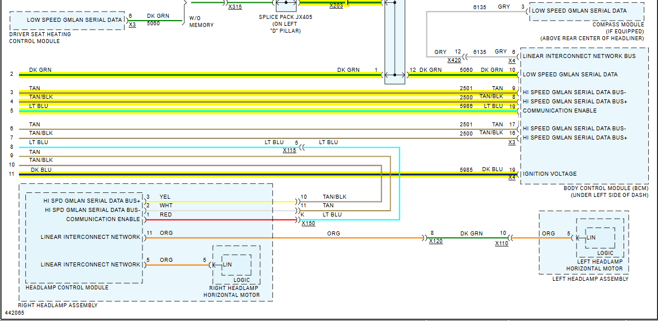Click the X115 connector label
Image resolution: width=658 pixels, height=321 pixels.
pos(289,150)
